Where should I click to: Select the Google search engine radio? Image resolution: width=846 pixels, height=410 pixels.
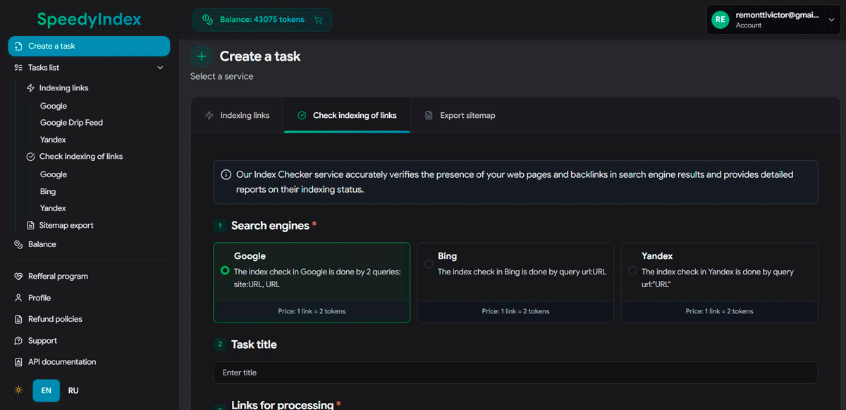coord(225,270)
